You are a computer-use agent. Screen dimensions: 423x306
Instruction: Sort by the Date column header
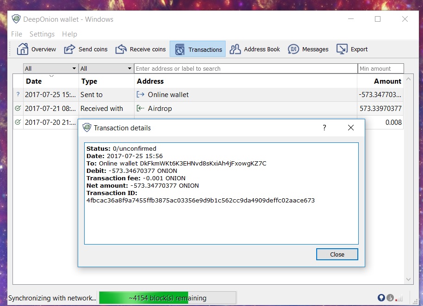(x=51, y=81)
